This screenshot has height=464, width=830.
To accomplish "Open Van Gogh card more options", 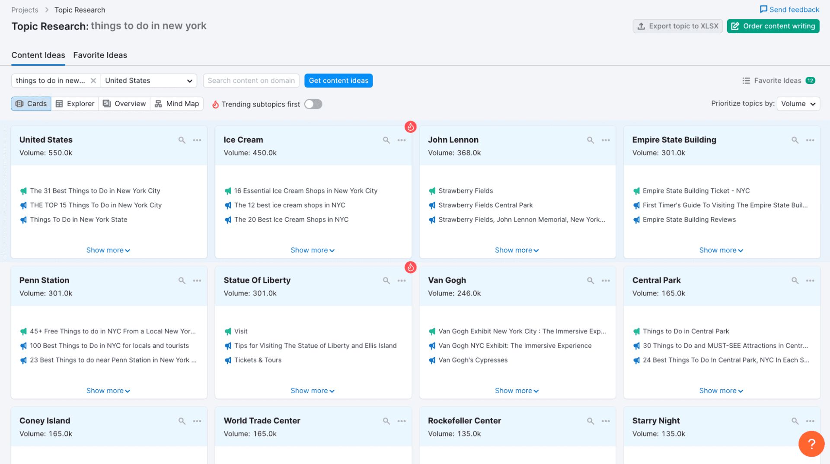I will tap(606, 280).
